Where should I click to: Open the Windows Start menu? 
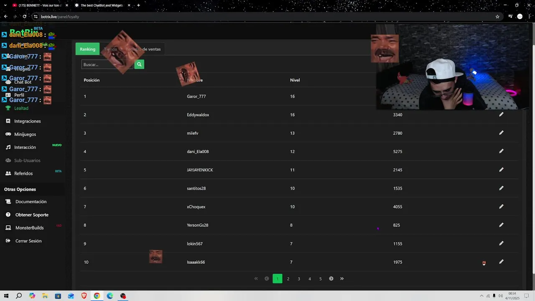pos(6,296)
